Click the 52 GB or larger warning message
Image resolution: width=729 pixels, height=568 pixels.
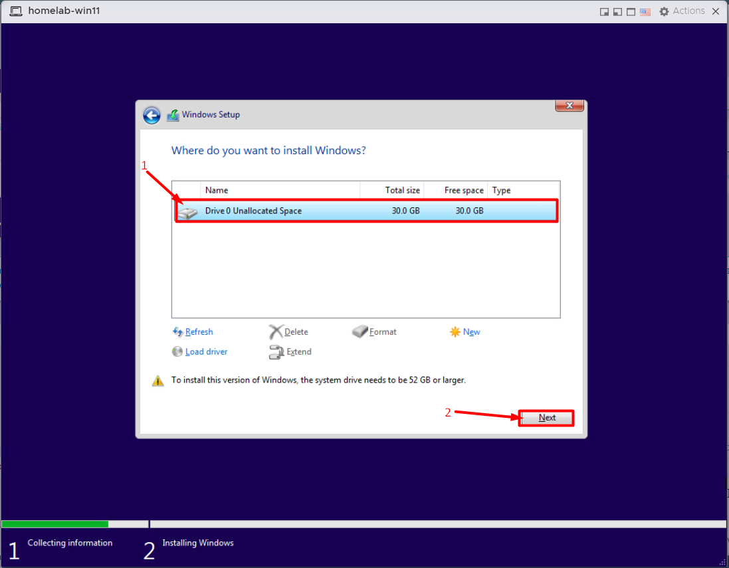[x=318, y=380]
